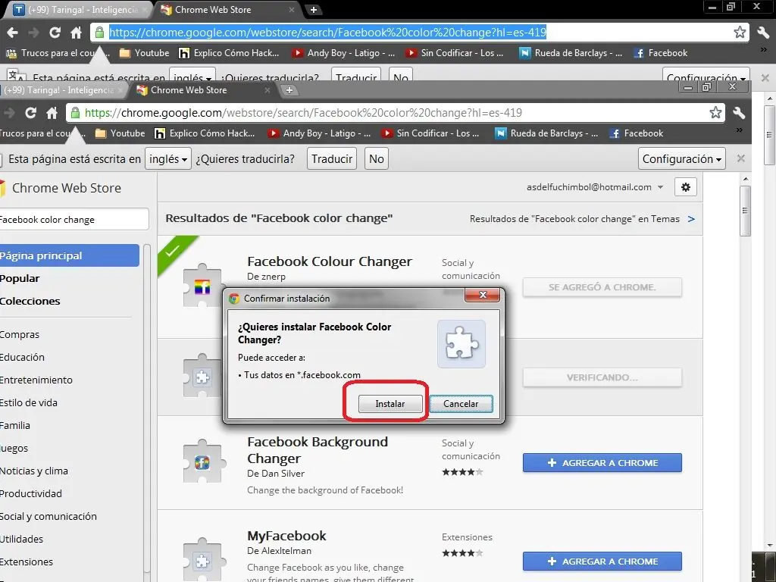Add Facebook Background Changer to Chrome
Image resolution: width=776 pixels, height=582 pixels.
pyautogui.click(x=602, y=463)
